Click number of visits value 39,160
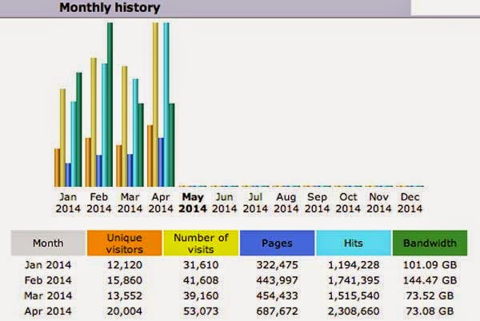Viewport: 480px width, 321px height. pos(201,295)
